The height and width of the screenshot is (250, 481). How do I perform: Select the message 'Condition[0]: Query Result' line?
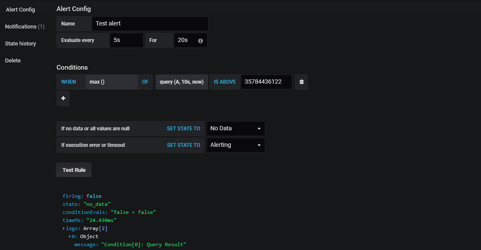click(130, 244)
